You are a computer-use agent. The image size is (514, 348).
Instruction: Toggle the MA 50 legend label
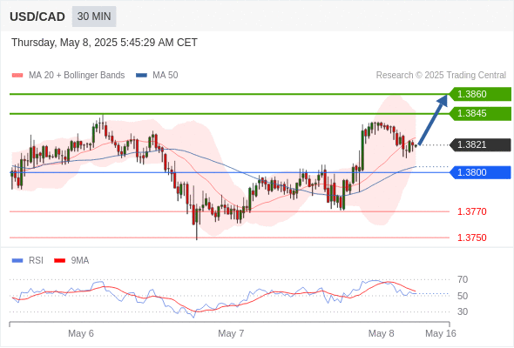[166, 76]
